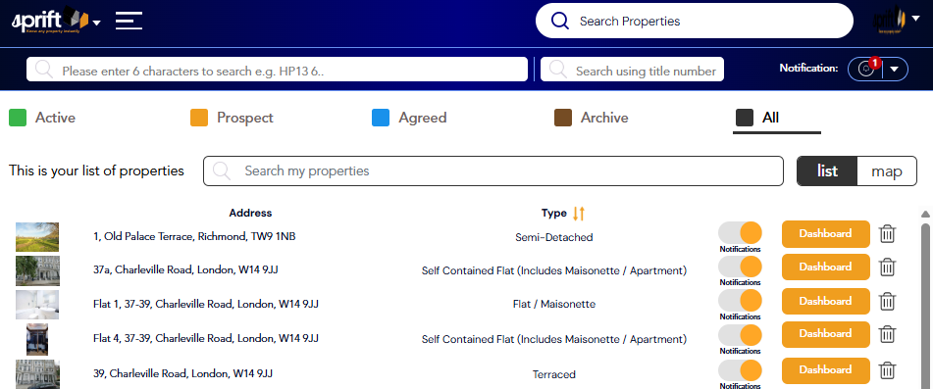Viewport: 933px width, 389px height.
Task: Click address Flat 1, 37-39, Charleville Road
Action: click(206, 304)
